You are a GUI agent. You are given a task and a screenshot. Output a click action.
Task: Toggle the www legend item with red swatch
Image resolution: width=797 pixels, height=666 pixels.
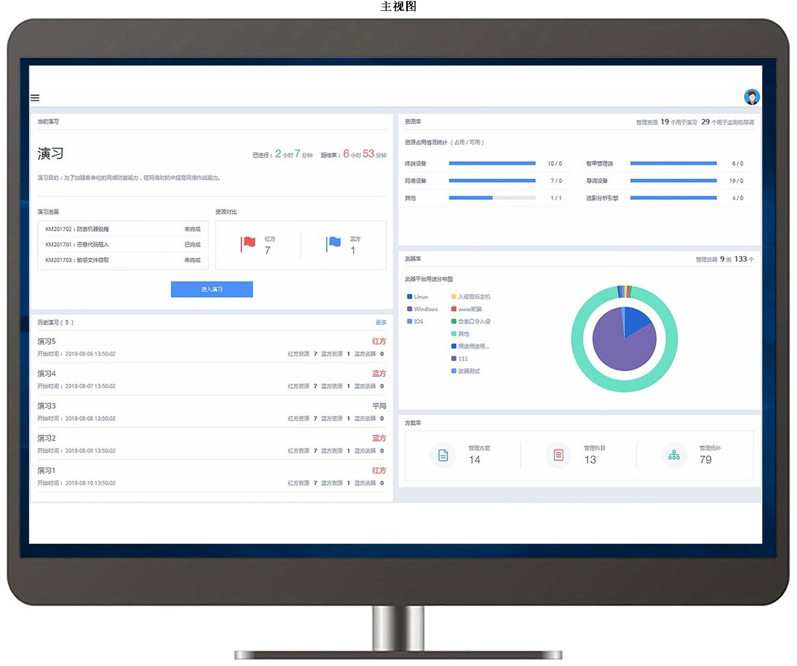click(467, 309)
